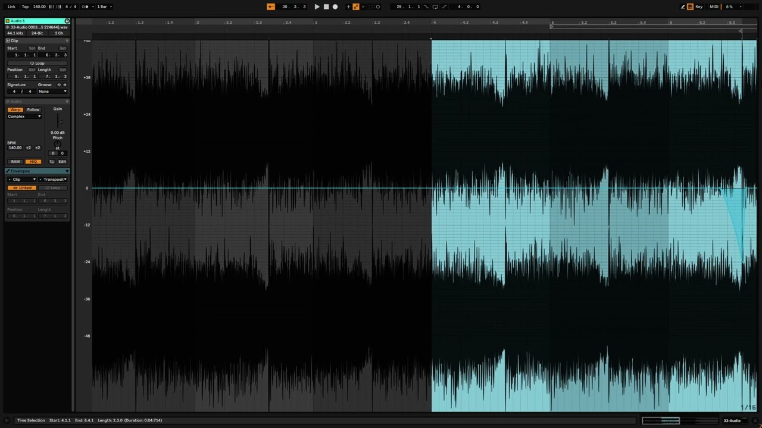Click the MIDI arrangement overdub plus icon
762x428 pixels.
pos(348,7)
